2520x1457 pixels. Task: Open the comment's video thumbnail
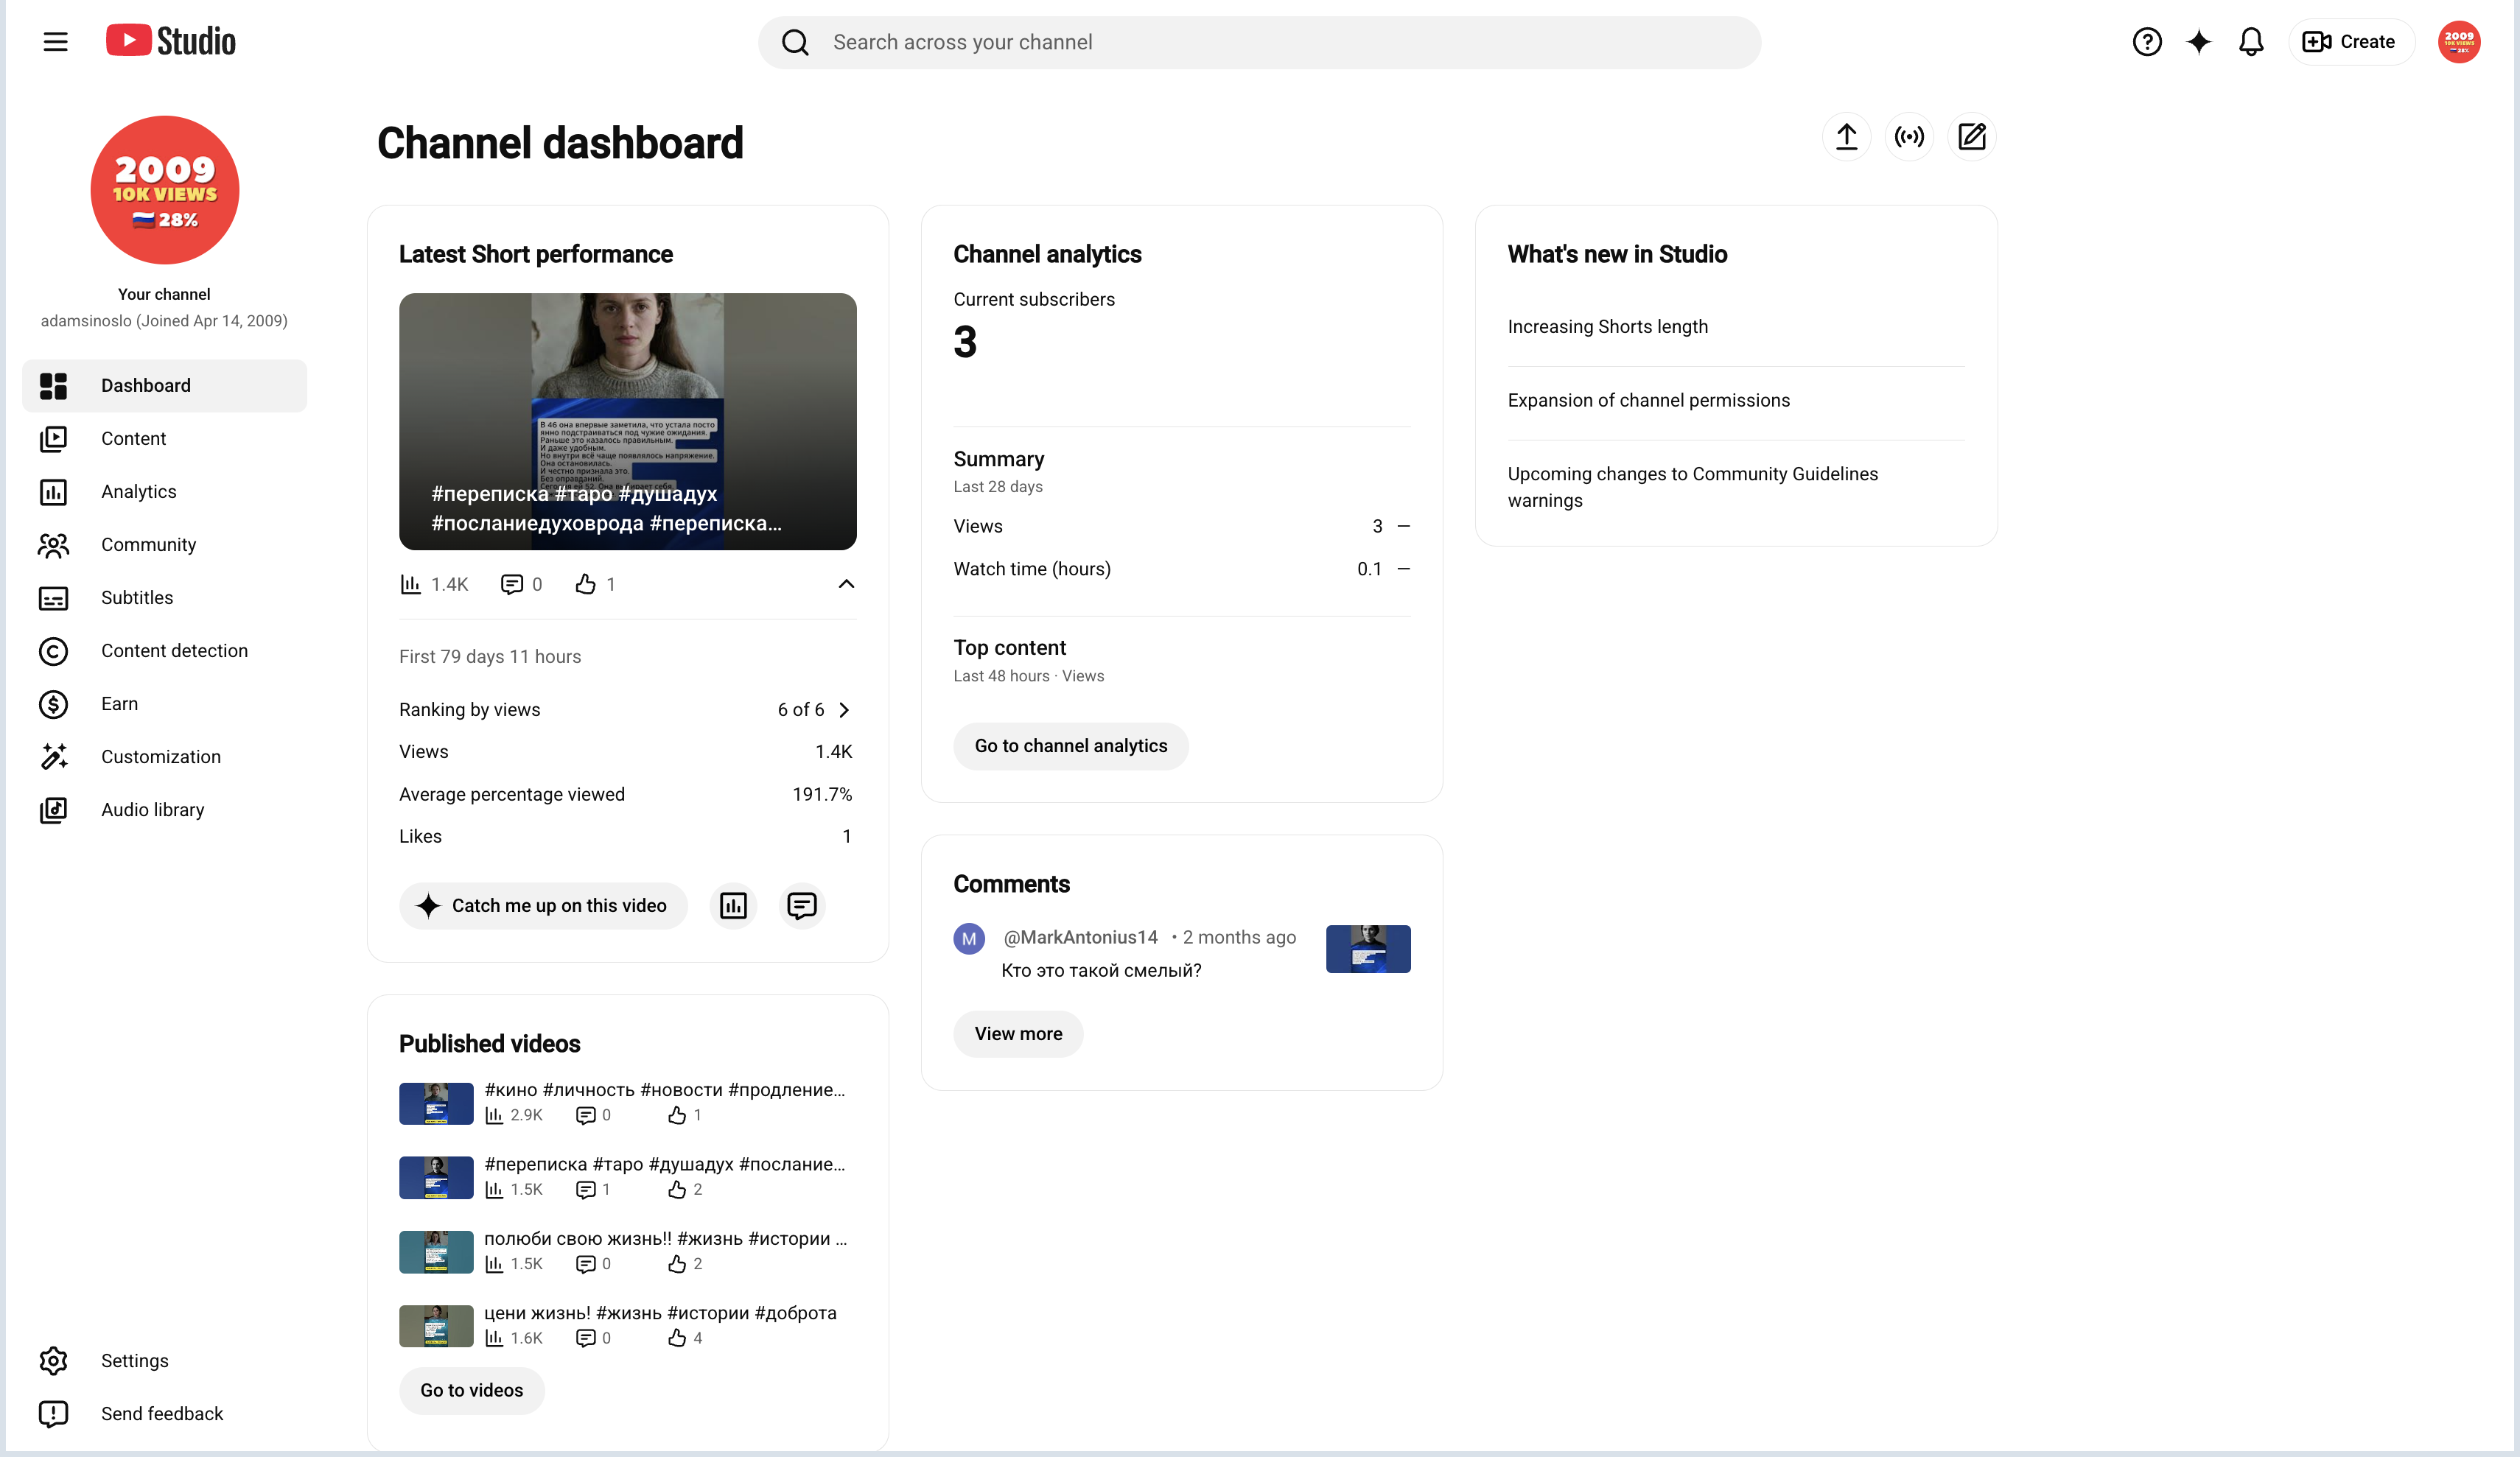(1368, 949)
